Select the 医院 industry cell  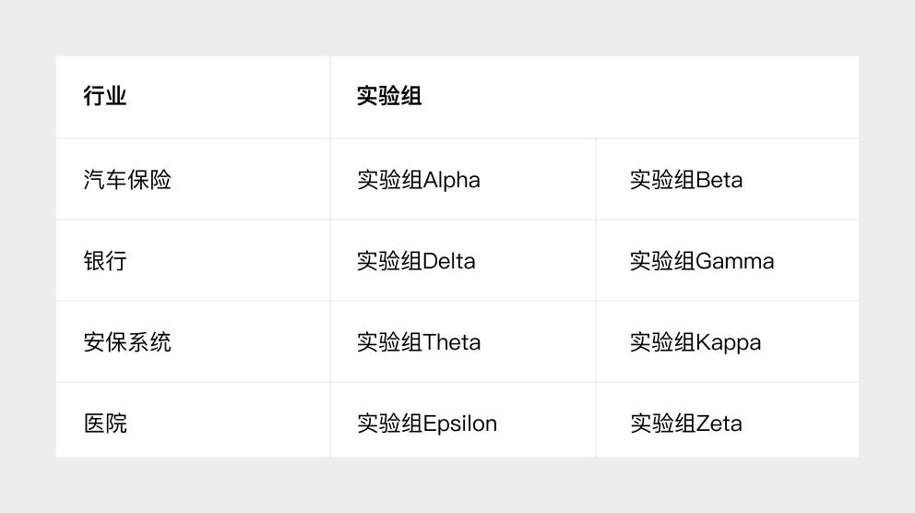[193, 420]
